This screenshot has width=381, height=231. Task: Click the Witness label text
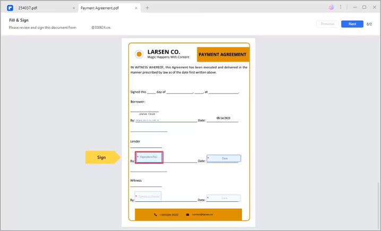136,181
